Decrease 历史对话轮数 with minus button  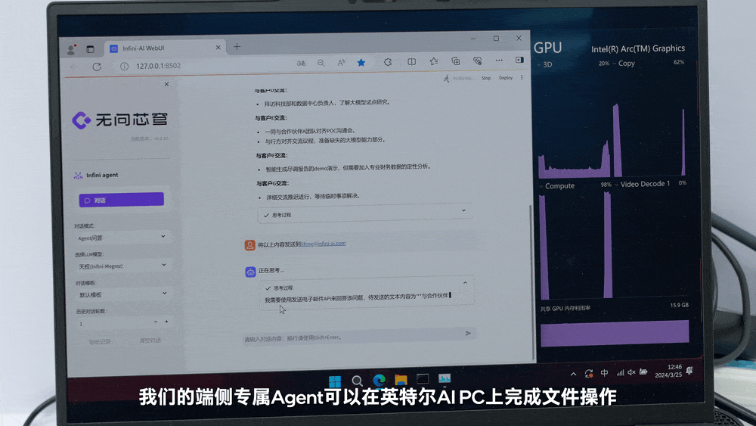tap(156, 322)
